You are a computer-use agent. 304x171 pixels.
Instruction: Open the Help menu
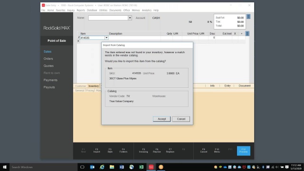point(156,10)
